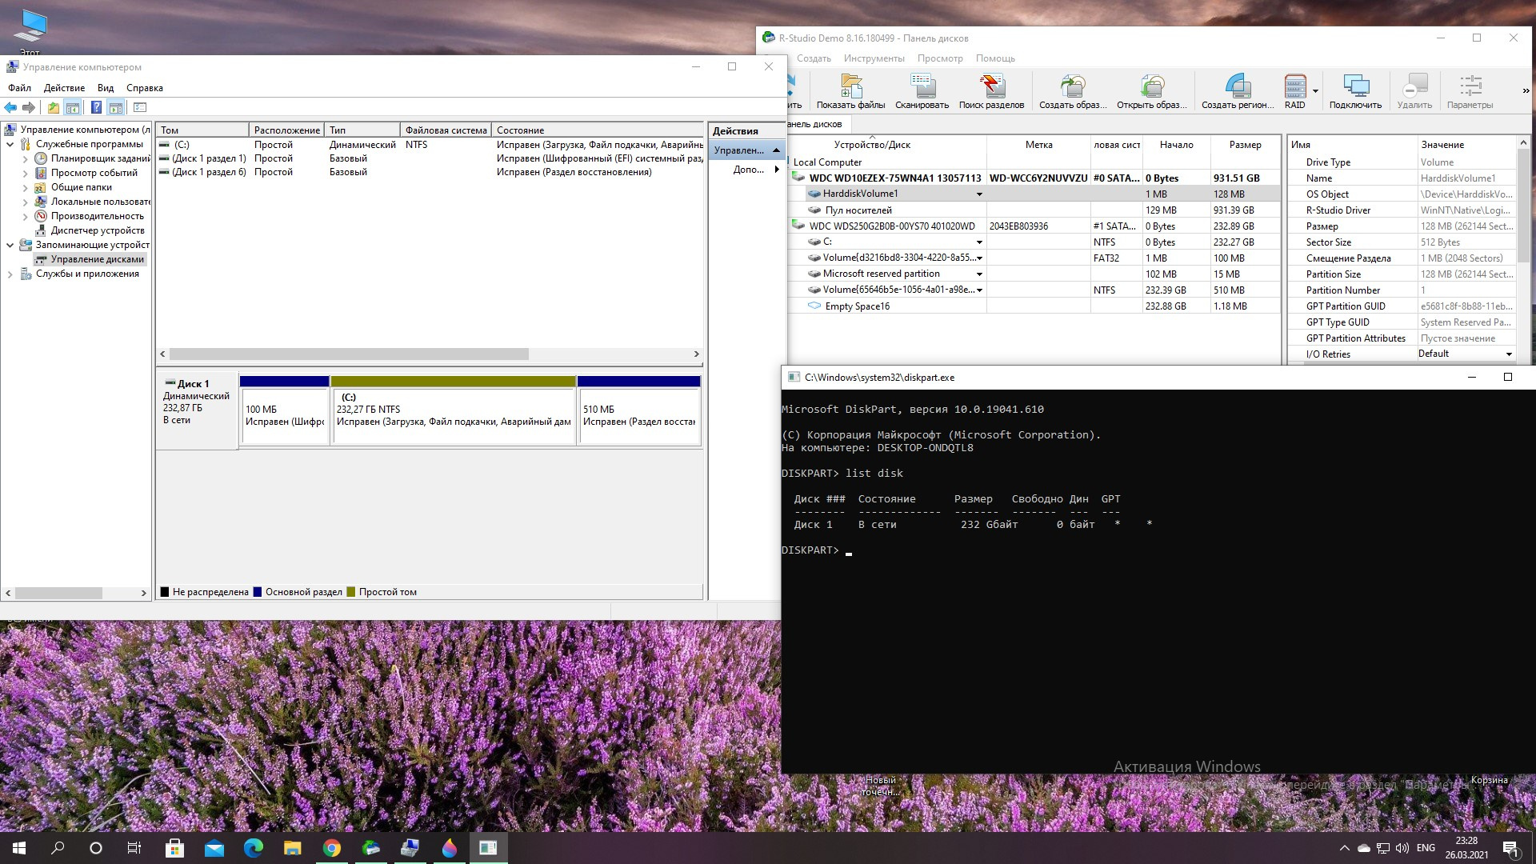Open Microsoft Store from the taskbar
The image size is (1536, 864).
174,848
